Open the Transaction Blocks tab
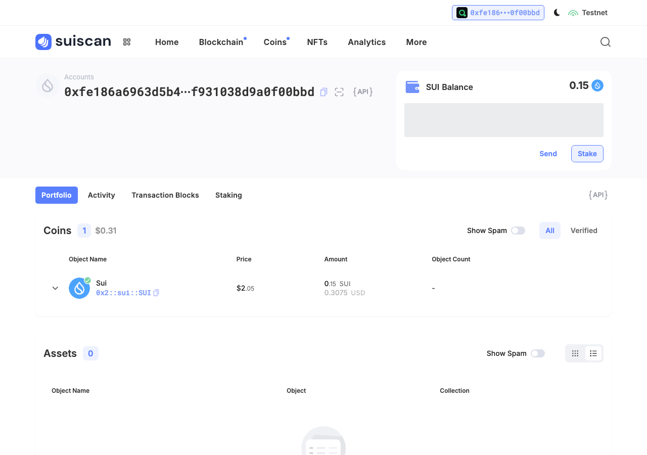Image resolution: width=647 pixels, height=455 pixels. [x=165, y=195]
